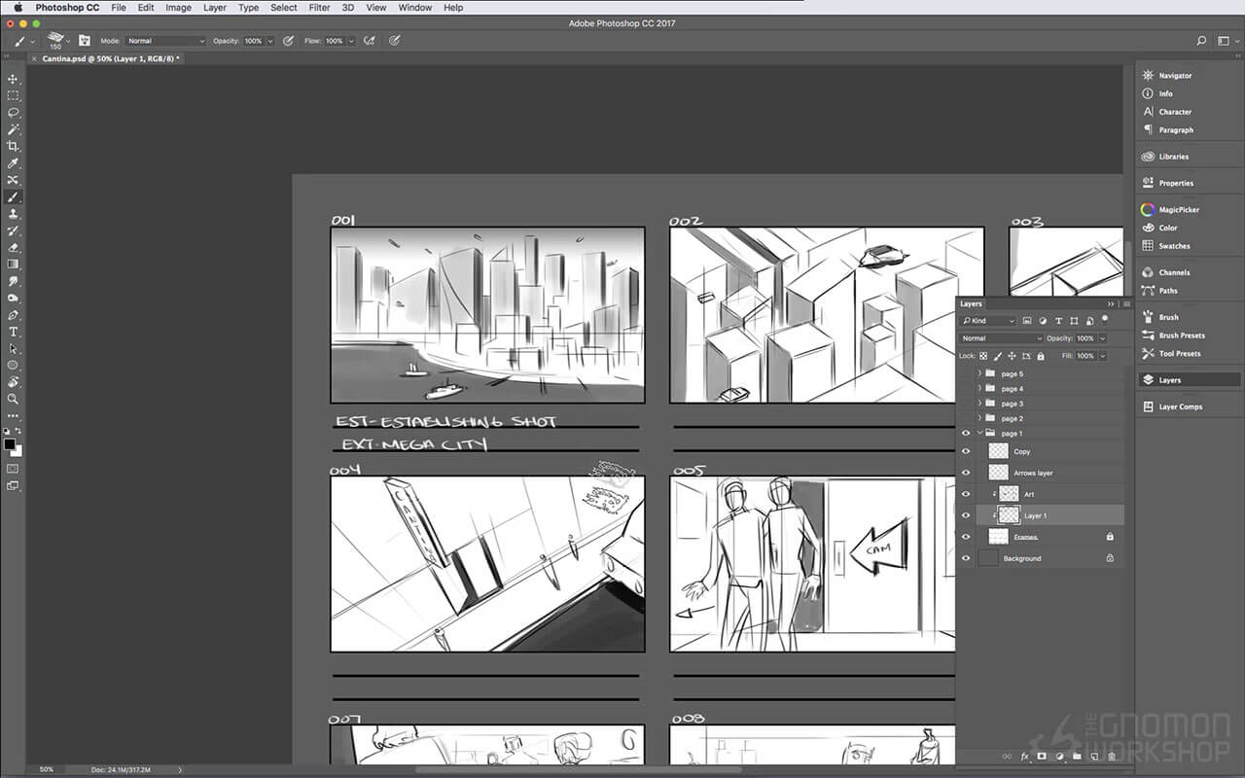Switch to the Channels panel tab
Viewport: 1245px width, 778px height.
[1172, 272]
